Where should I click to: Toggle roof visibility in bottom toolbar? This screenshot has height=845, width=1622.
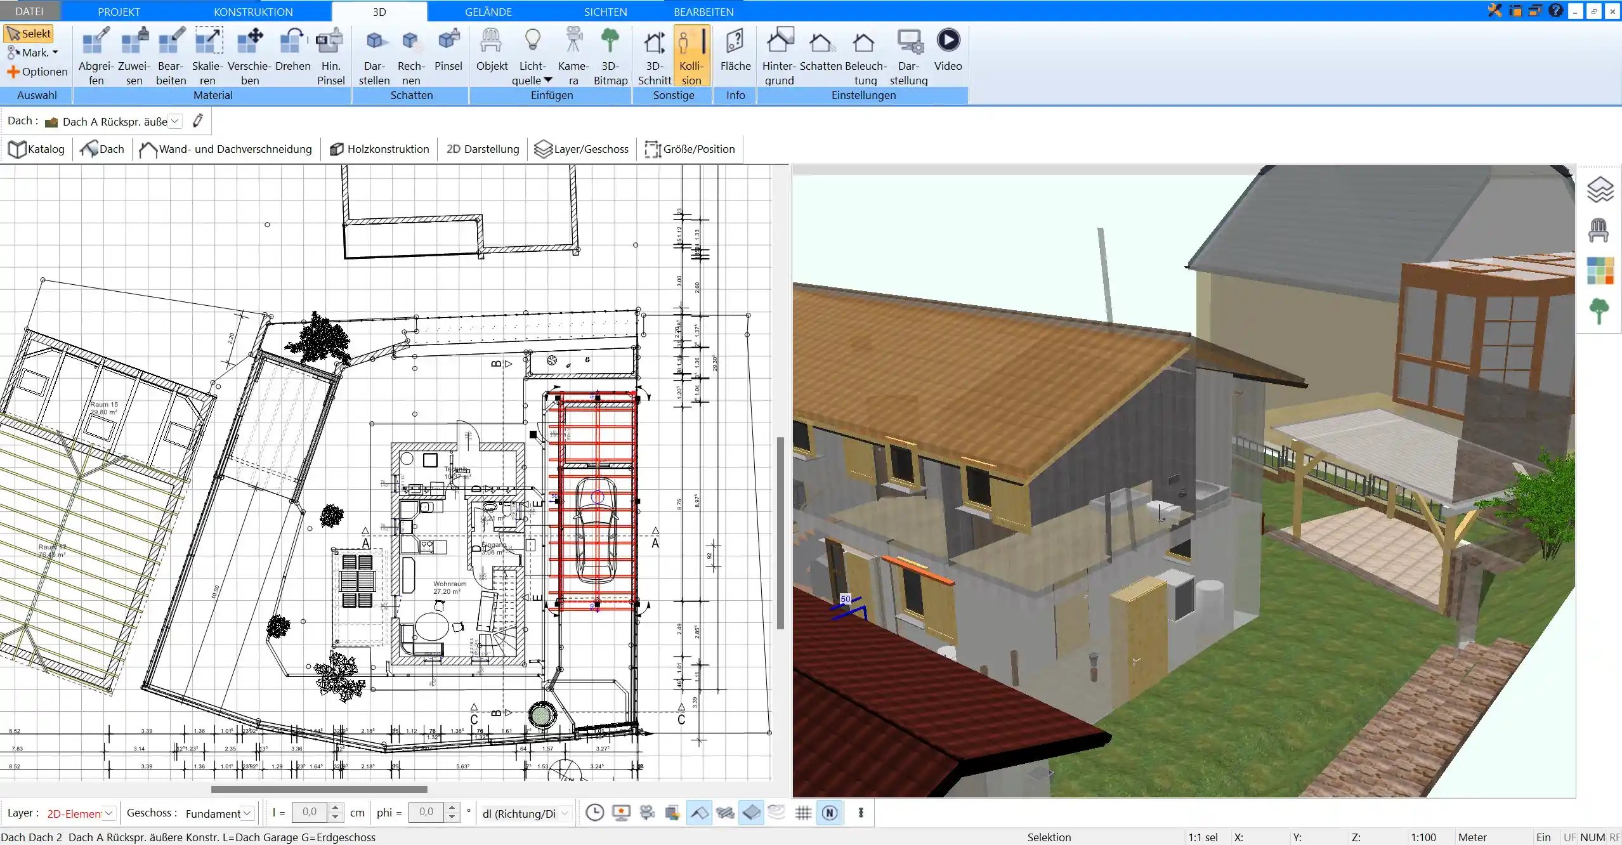pos(699,813)
